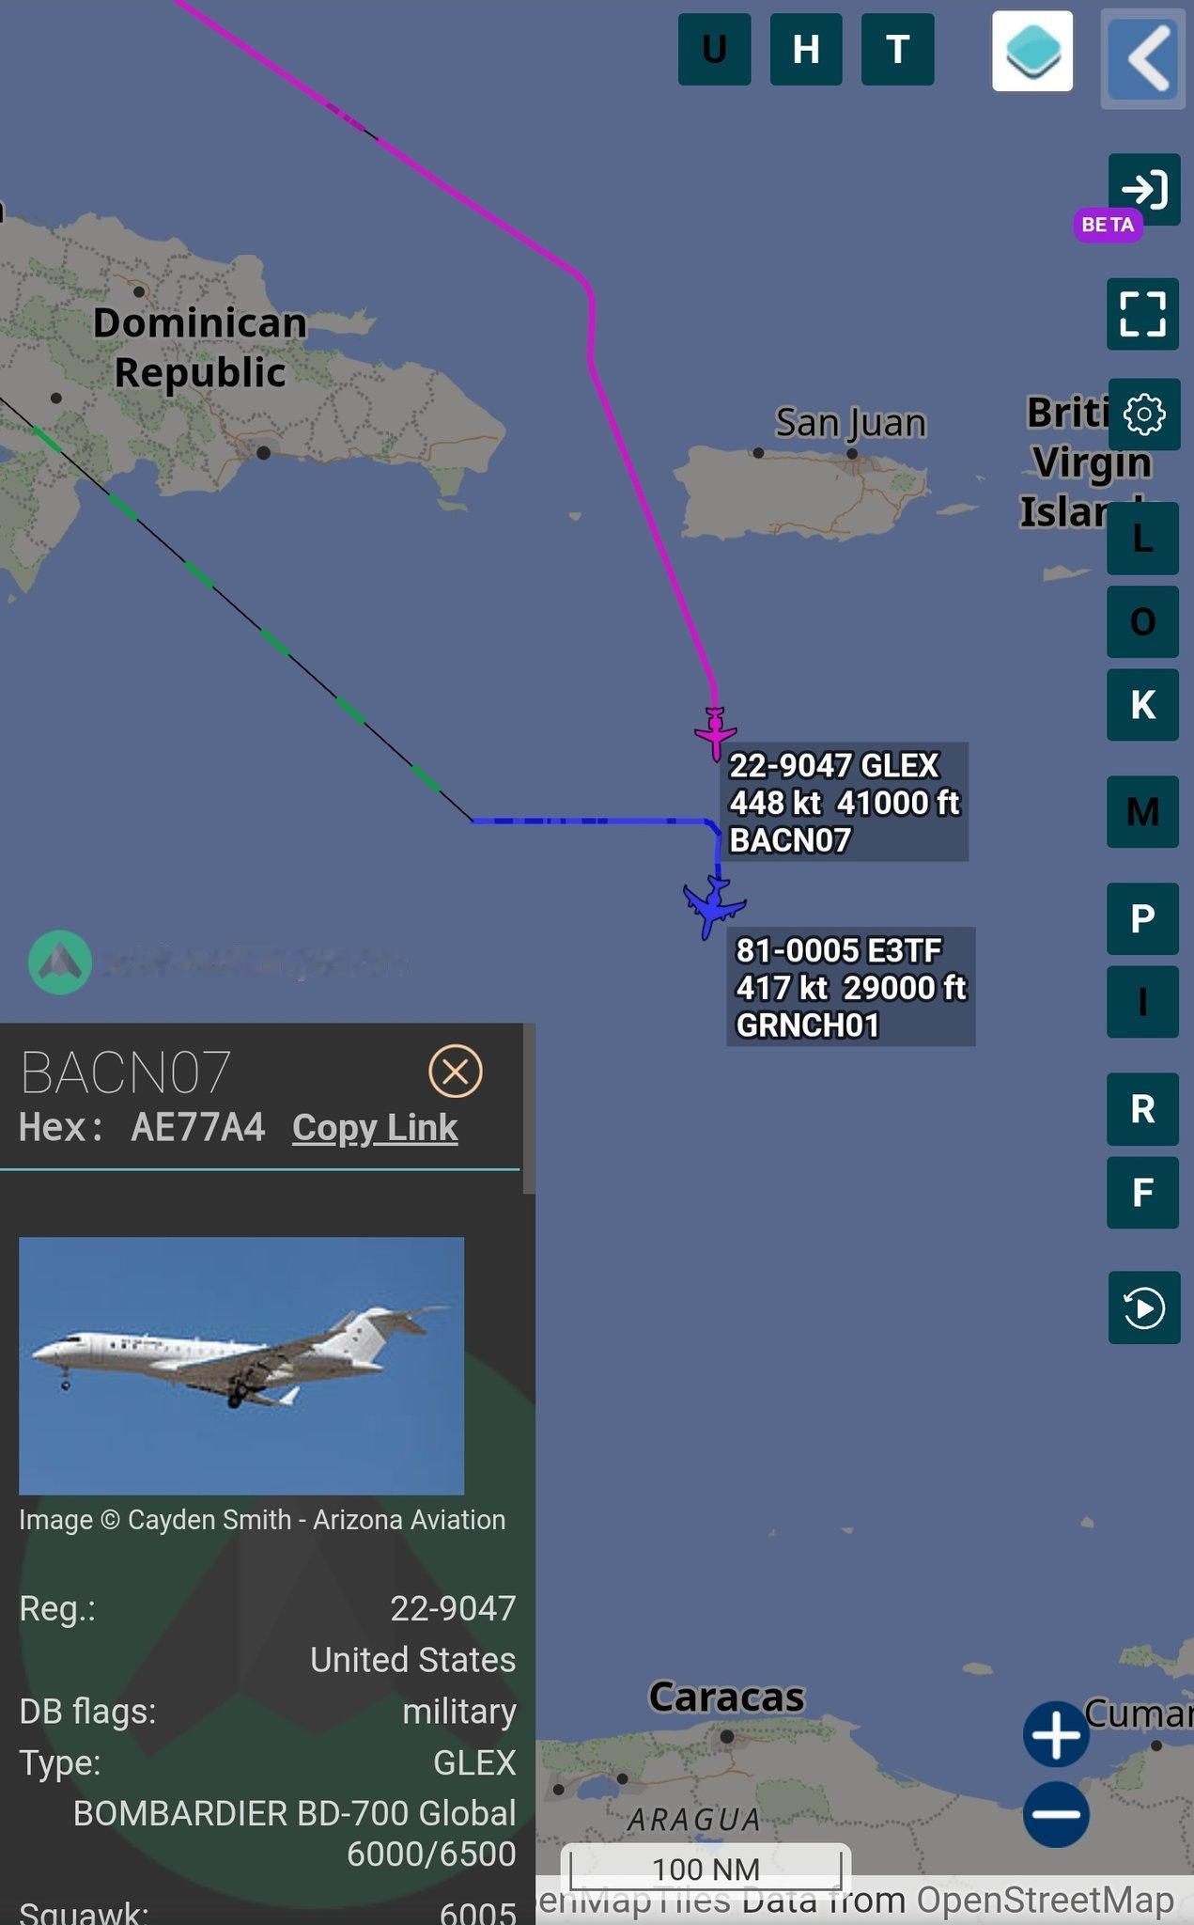This screenshot has width=1194, height=1925.
Task: Click the Copy Link hyperlink
Action: (x=375, y=1127)
